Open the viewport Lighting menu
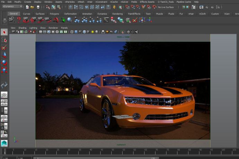This screenshot has width=239, height=159. tap(33, 28)
